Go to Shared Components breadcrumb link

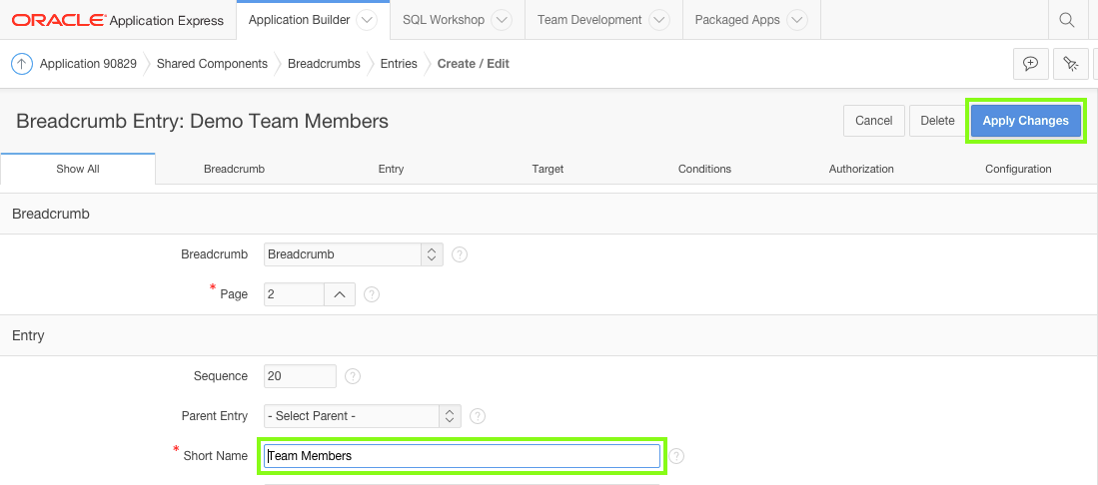coord(212,64)
